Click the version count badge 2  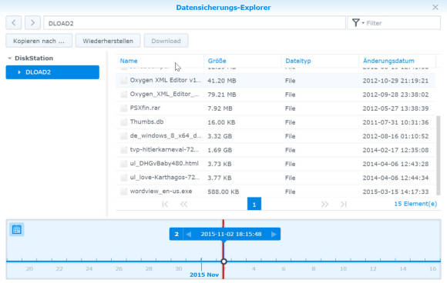point(176,234)
